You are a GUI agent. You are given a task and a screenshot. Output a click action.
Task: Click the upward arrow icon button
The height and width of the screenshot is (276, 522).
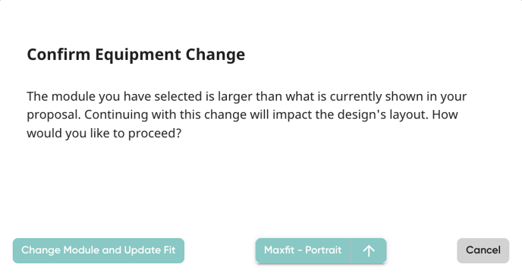pyautogui.click(x=369, y=250)
